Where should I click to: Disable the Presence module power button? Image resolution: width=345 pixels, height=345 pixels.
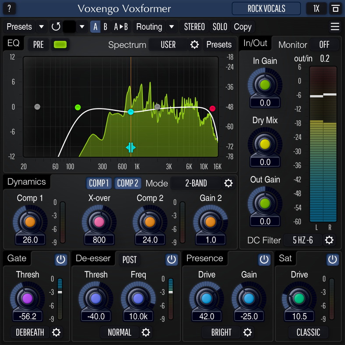(264, 260)
